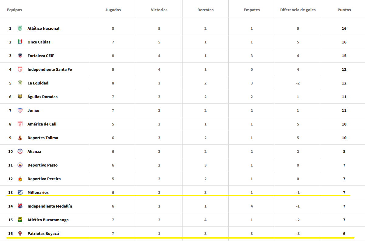
Task: Click the Águilas Doradas team crest
Action: pyautogui.click(x=20, y=97)
